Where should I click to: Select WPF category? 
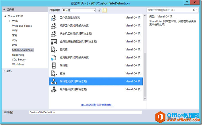point(15,31)
